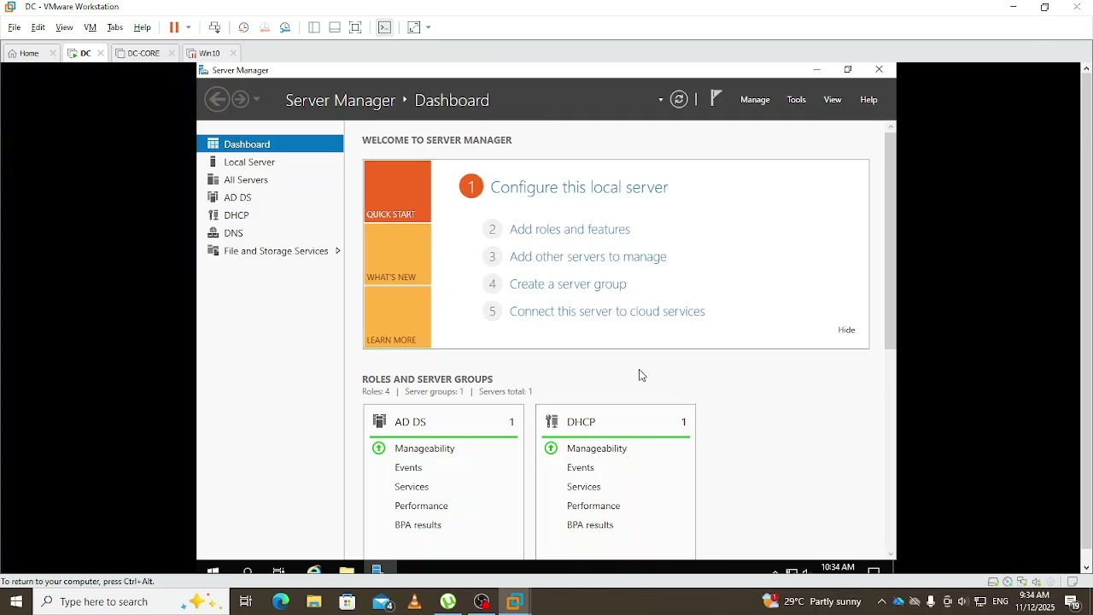The width and height of the screenshot is (1093, 615).
Task: Open Server Manager Help menu
Action: tap(869, 100)
